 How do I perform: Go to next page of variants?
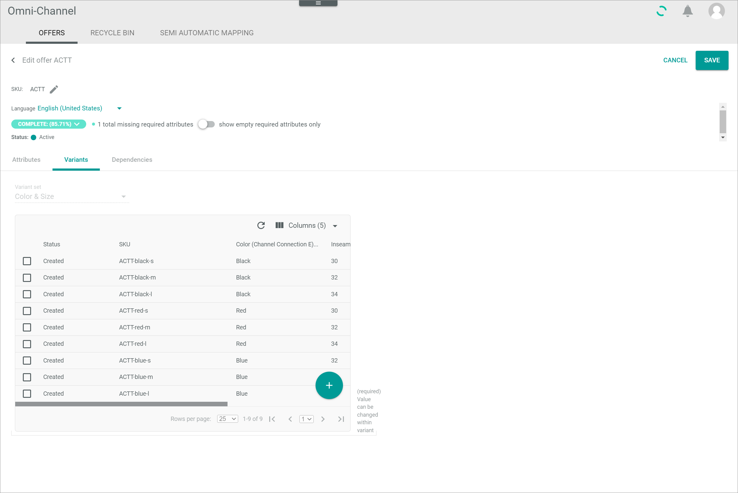tap(323, 419)
